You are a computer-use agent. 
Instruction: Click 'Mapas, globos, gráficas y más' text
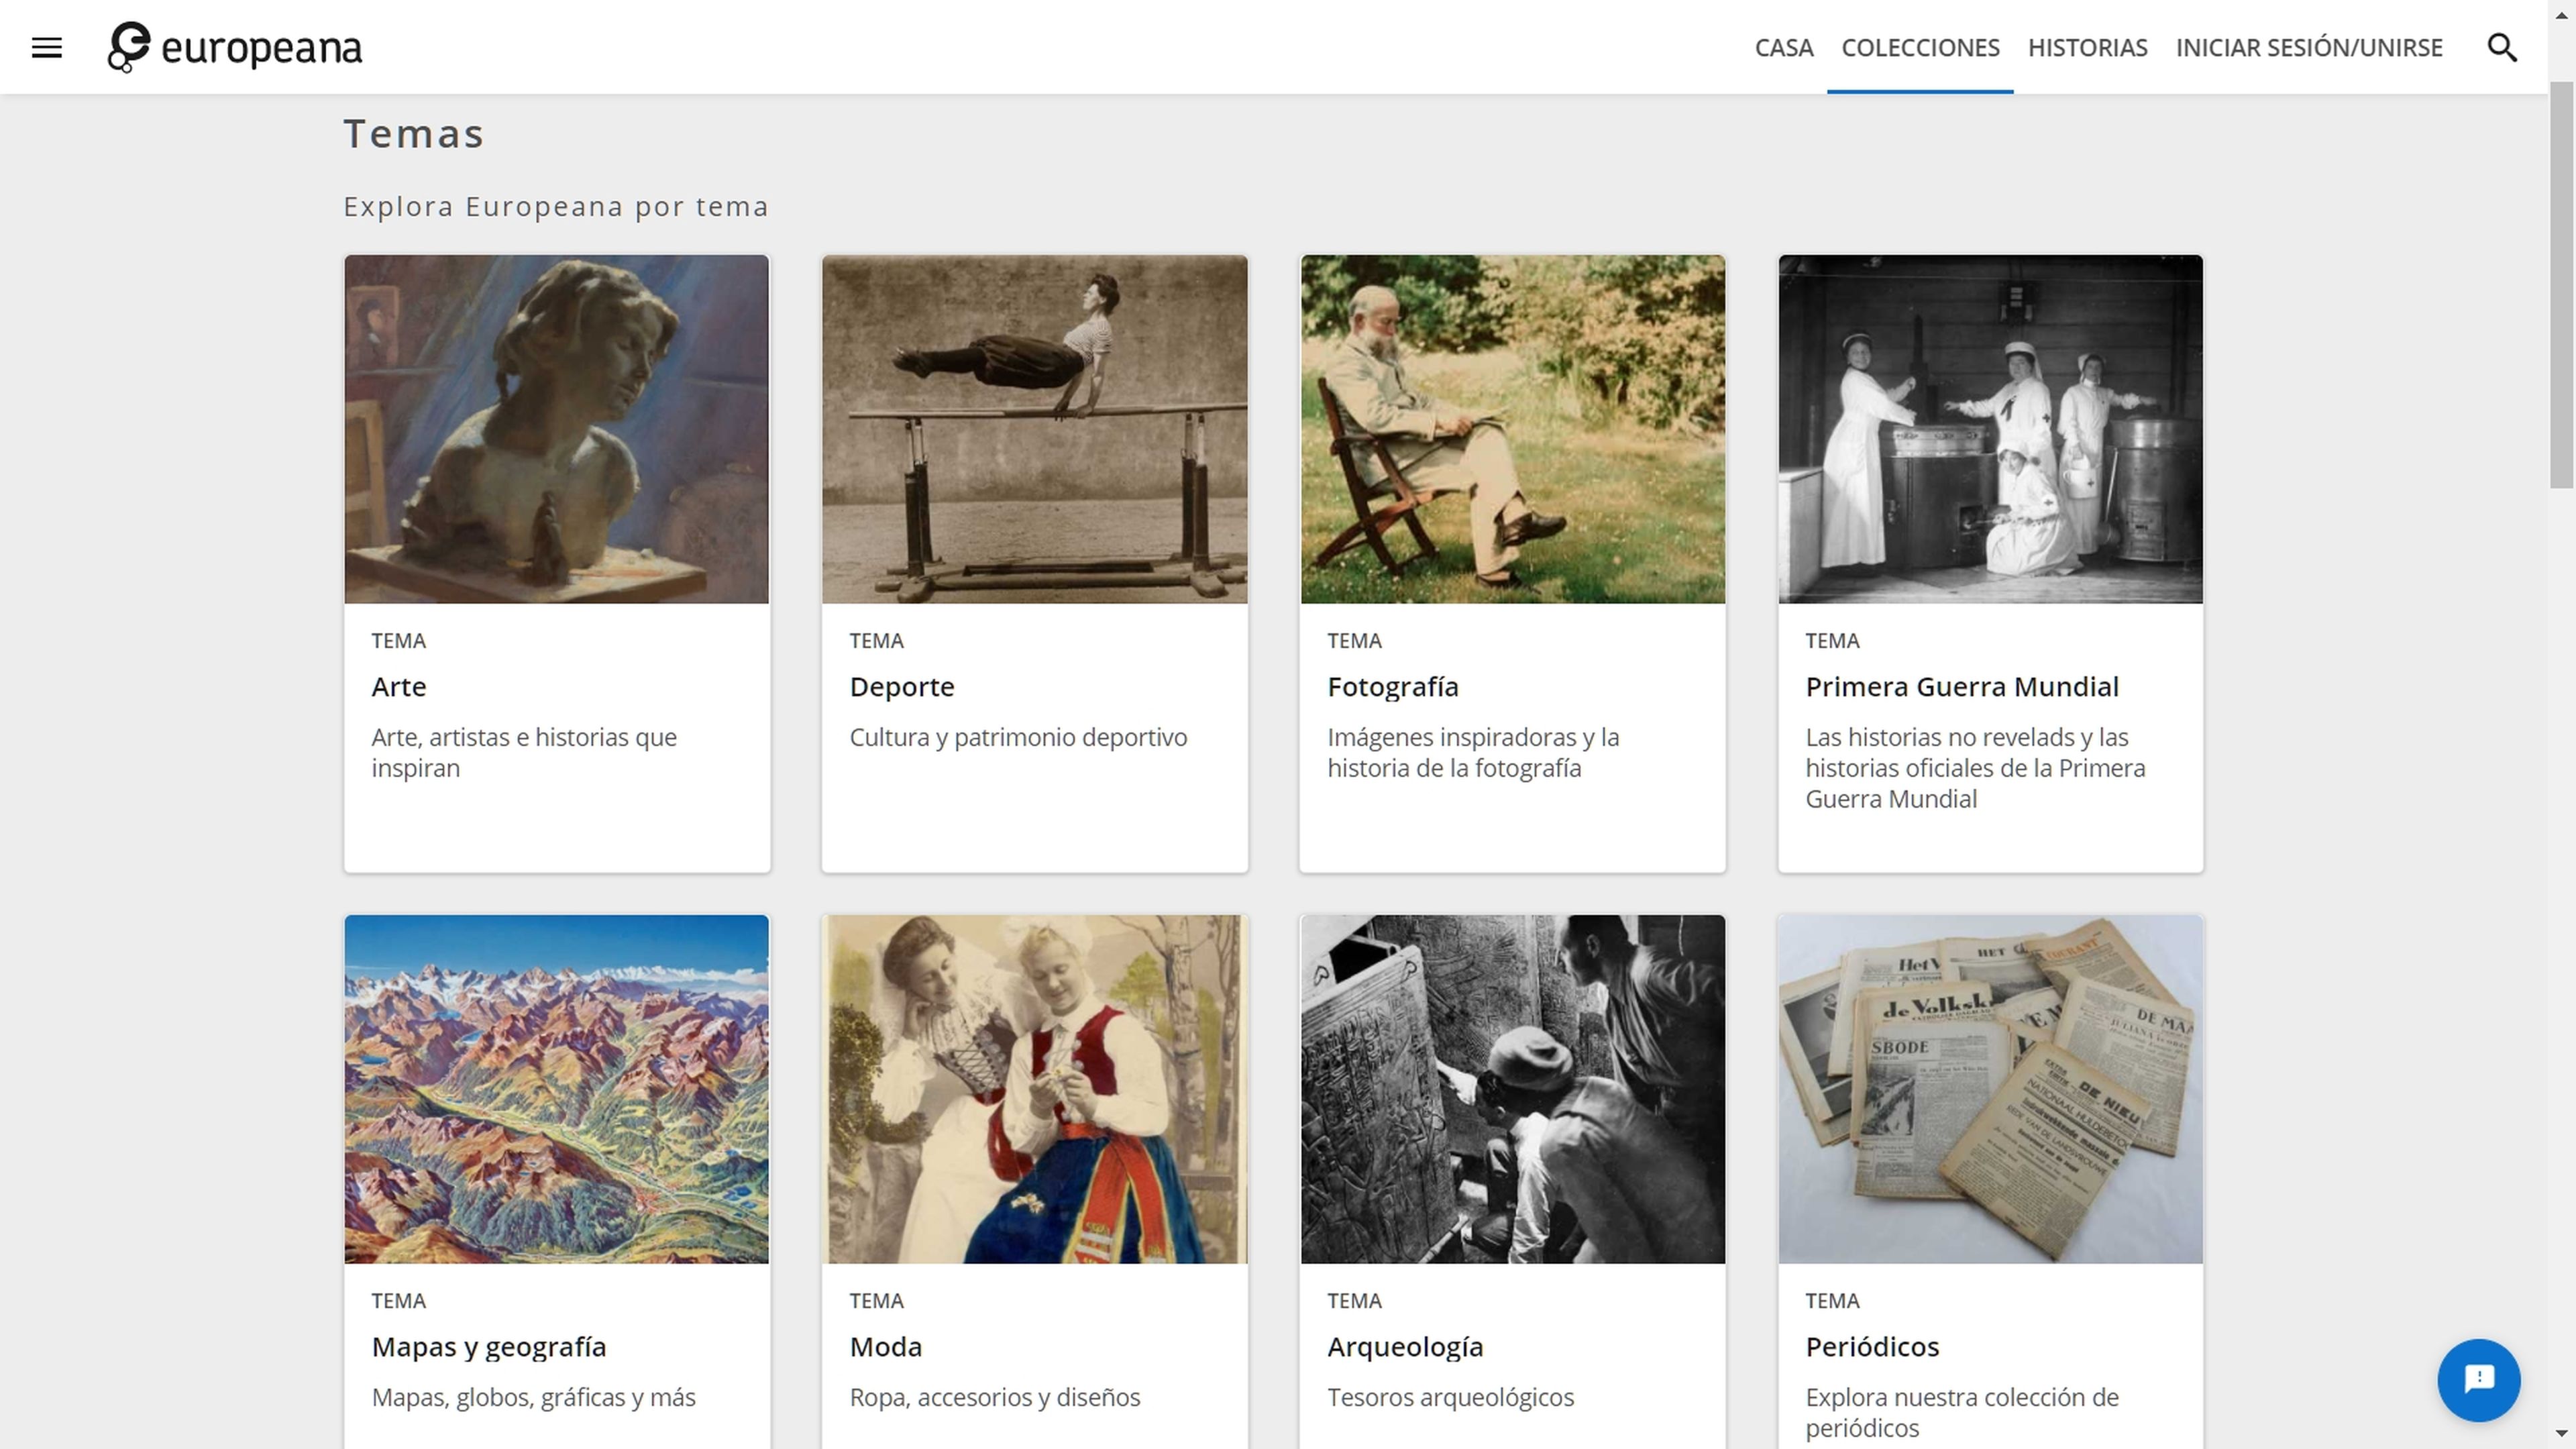[x=533, y=1397]
